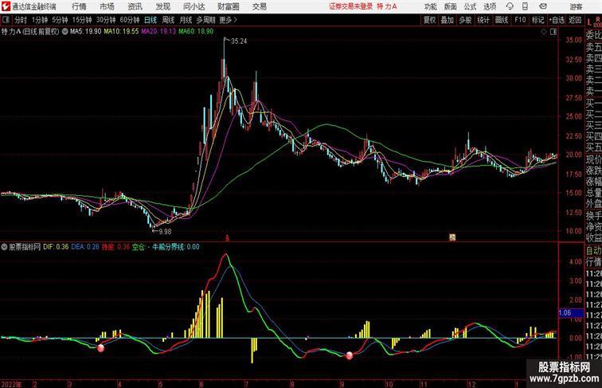
Task: Click the DEA: 0.26 value label
Action: tap(85, 247)
